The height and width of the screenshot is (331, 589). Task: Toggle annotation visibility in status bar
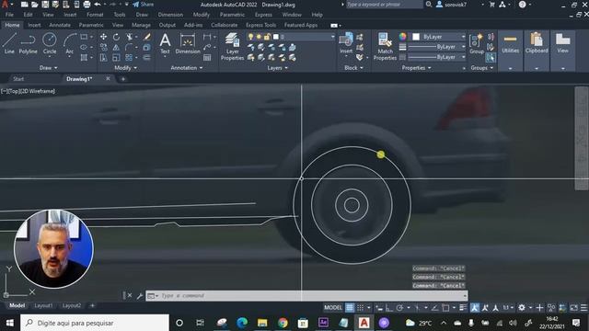pyautogui.click(x=475, y=308)
